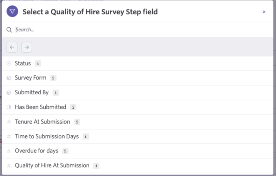Click the back arrow navigation button
Screen dimensions: 276x176
pyautogui.click(x=12, y=47)
